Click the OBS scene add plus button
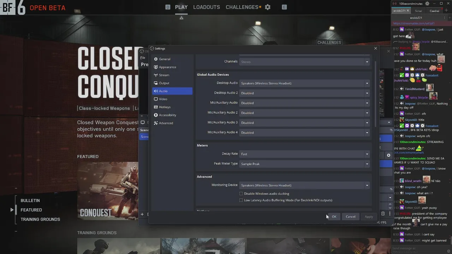This screenshot has height=254, width=452. 142,214
